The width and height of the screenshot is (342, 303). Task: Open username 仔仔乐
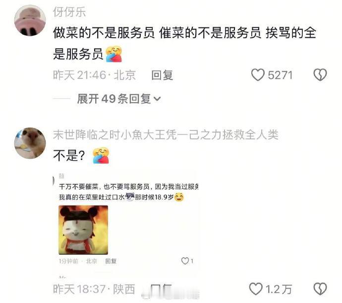coord(69,12)
